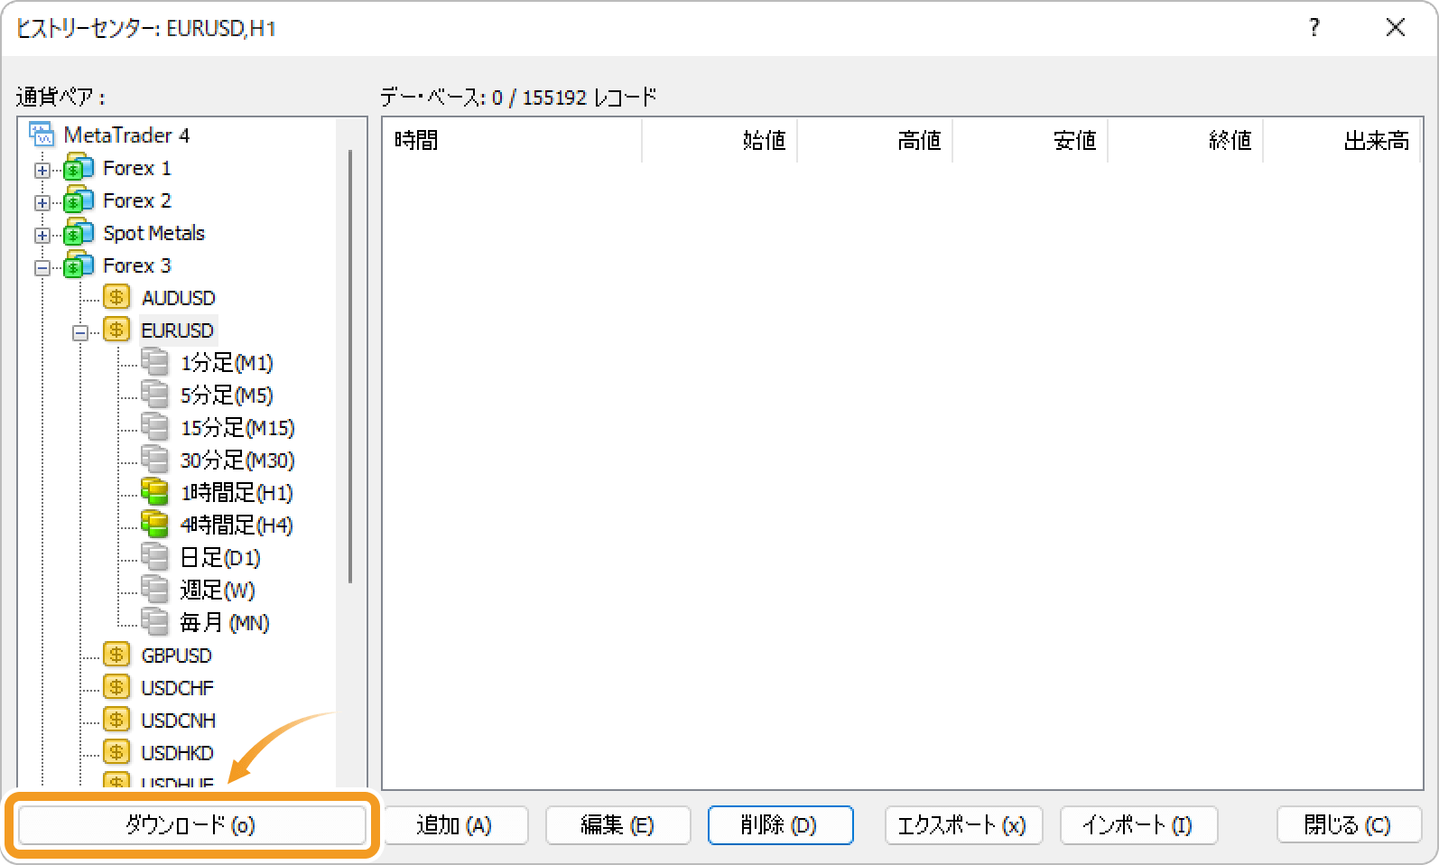Select the Forex 3 label
Viewport: 1439px width, 865px height.
(136, 265)
